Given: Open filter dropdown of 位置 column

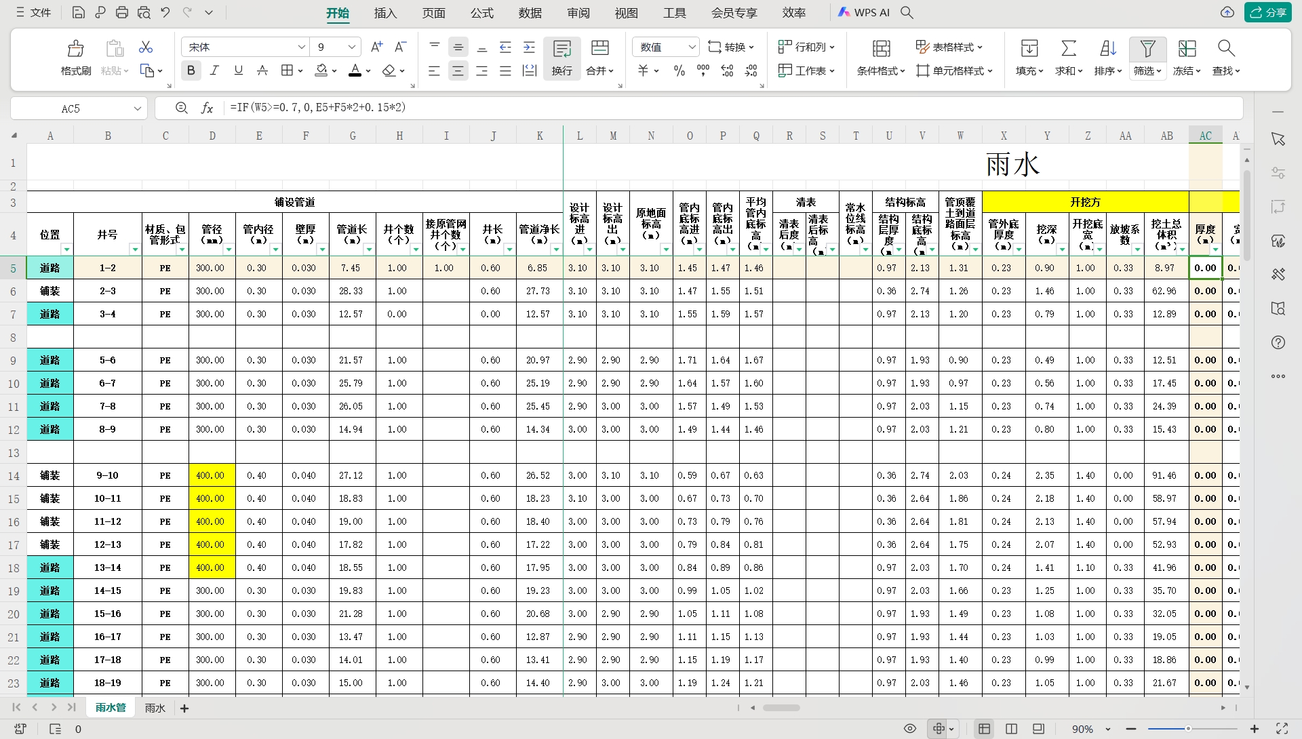Looking at the screenshot, I should point(66,249).
